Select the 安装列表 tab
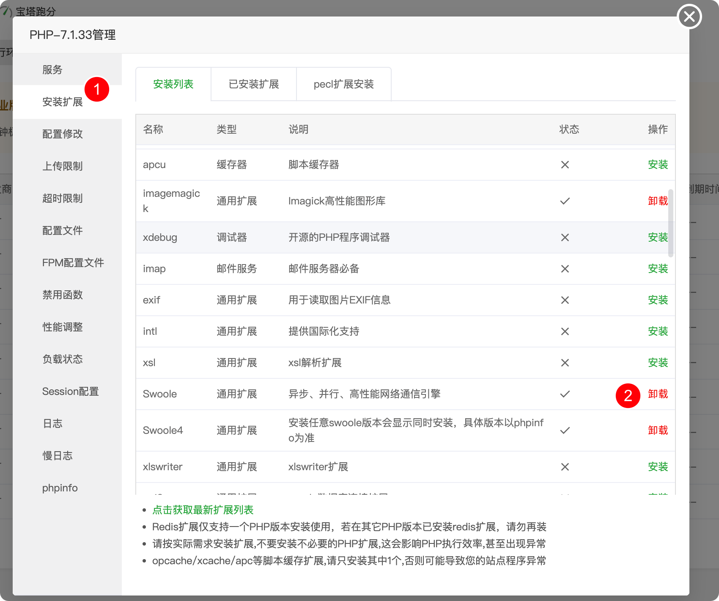Image resolution: width=719 pixels, height=601 pixels. click(173, 84)
